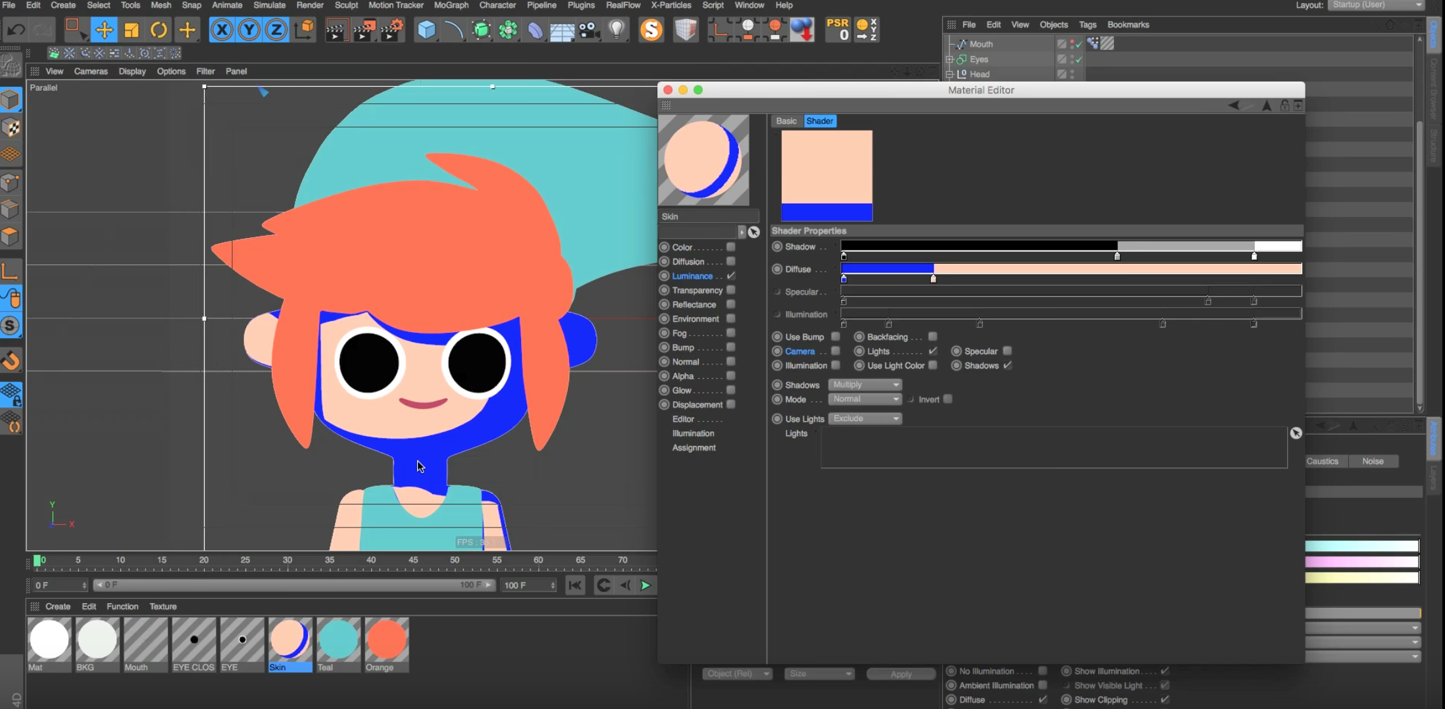Enable the Transparency channel checkbox
Screen dimensions: 1445x709
pos(730,290)
